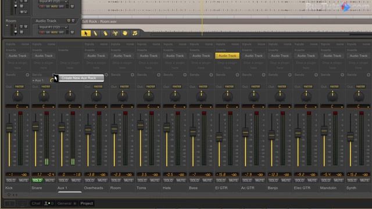This screenshot has height=209, width=372.
Task: Close the General tab
Action: point(75,203)
